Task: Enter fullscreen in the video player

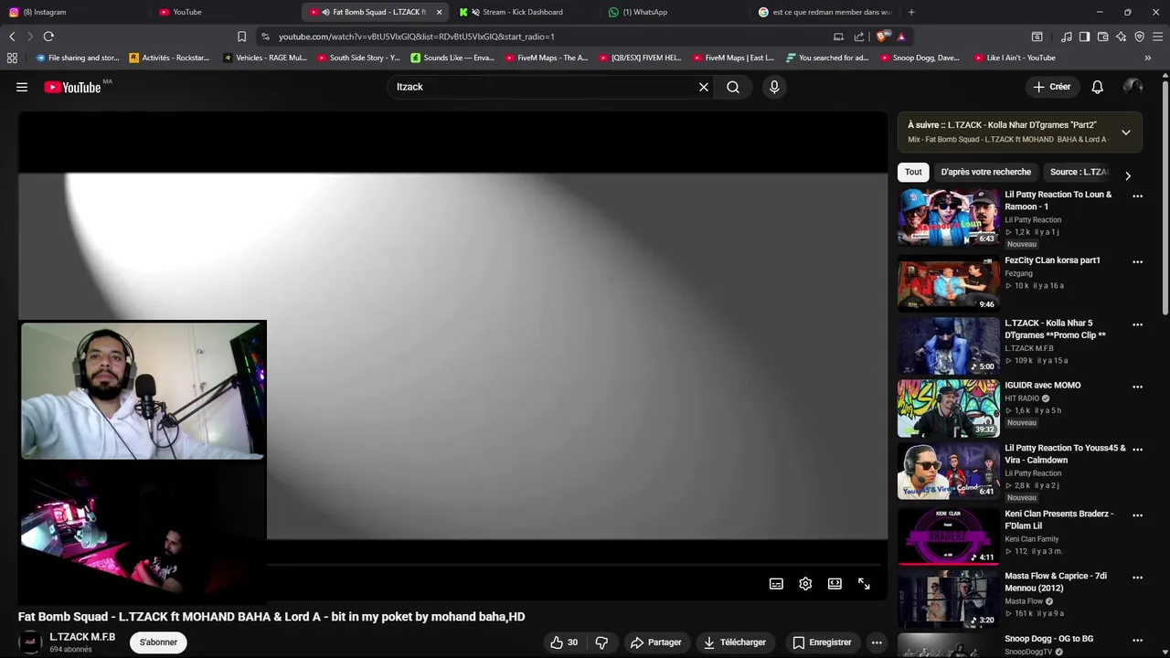Action: (x=864, y=584)
